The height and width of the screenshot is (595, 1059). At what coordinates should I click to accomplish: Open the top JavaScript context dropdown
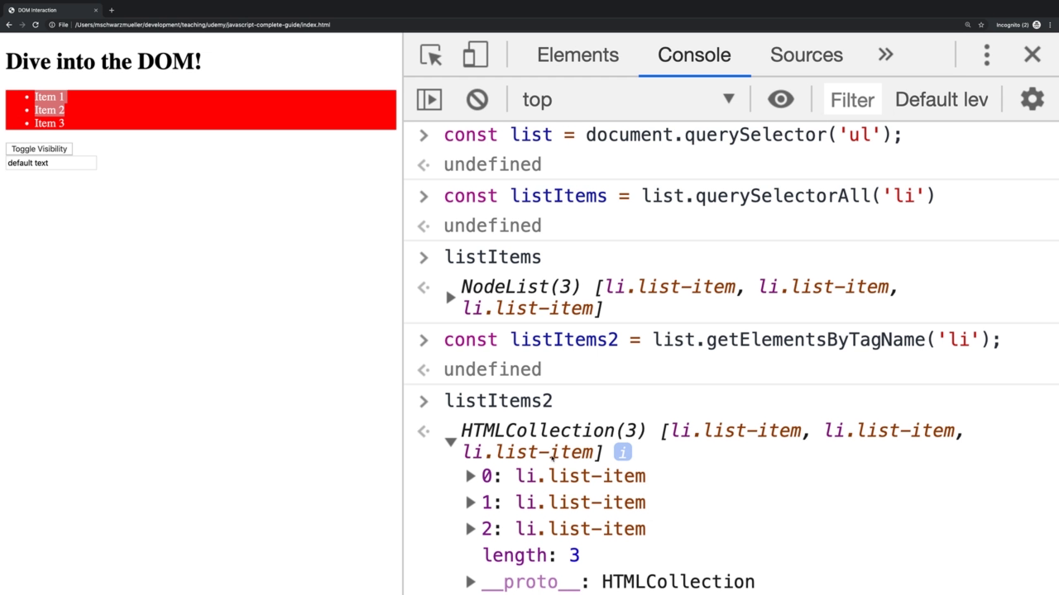[628, 100]
